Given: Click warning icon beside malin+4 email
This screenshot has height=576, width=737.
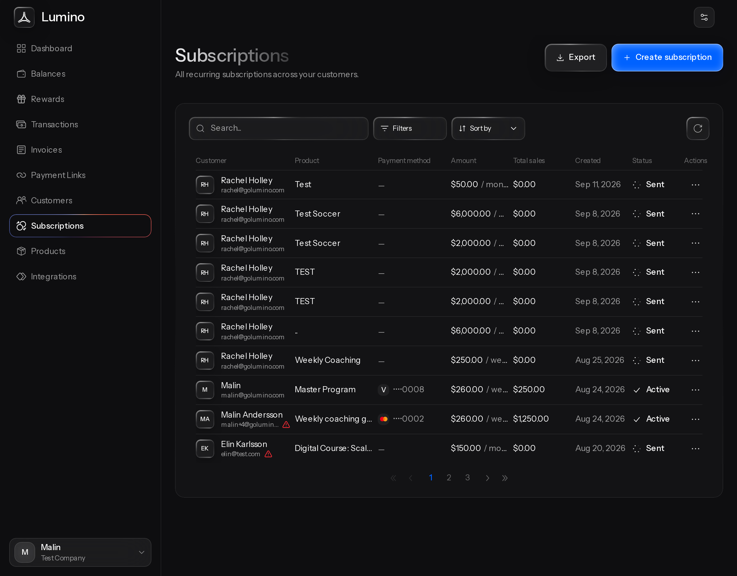Looking at the screenshot, I should pos(286,425).
